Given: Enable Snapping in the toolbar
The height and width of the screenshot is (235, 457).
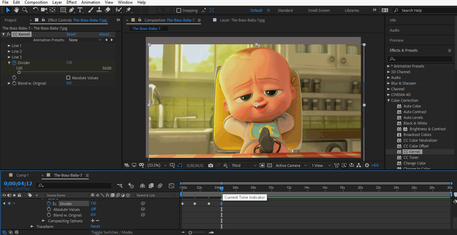Looking at the screenshot, I should [178, 10].
